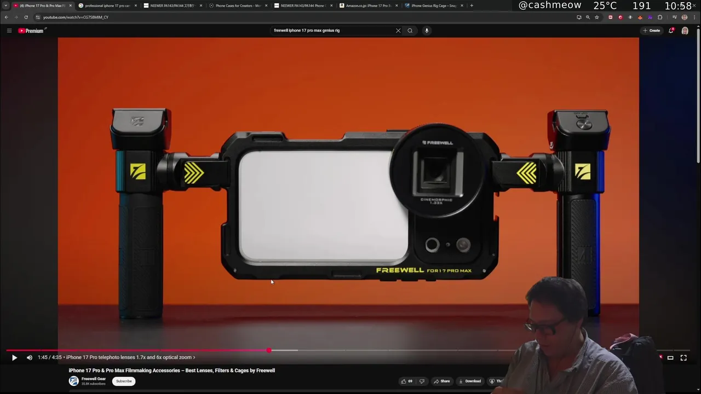The image size is (701, 394).
Task: Click the red fast-forward extension icon
Action: coord(611,17)
